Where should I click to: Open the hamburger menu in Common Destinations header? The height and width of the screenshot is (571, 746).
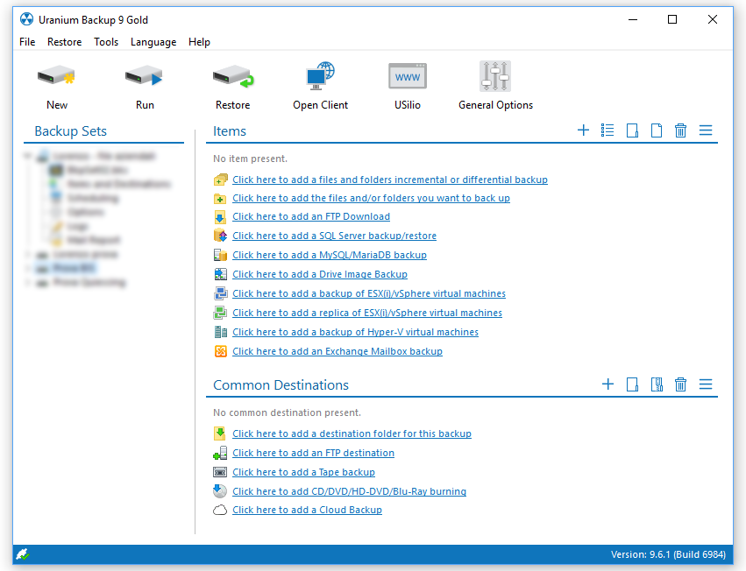pos(706,384)
